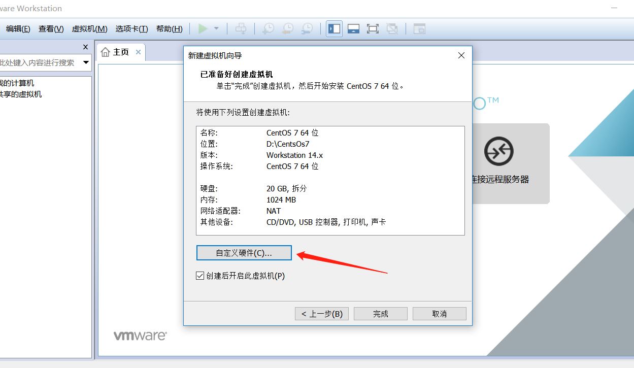Click the 其他设备 value CD/DVD, USB 控制器 line

pos(326,222)
